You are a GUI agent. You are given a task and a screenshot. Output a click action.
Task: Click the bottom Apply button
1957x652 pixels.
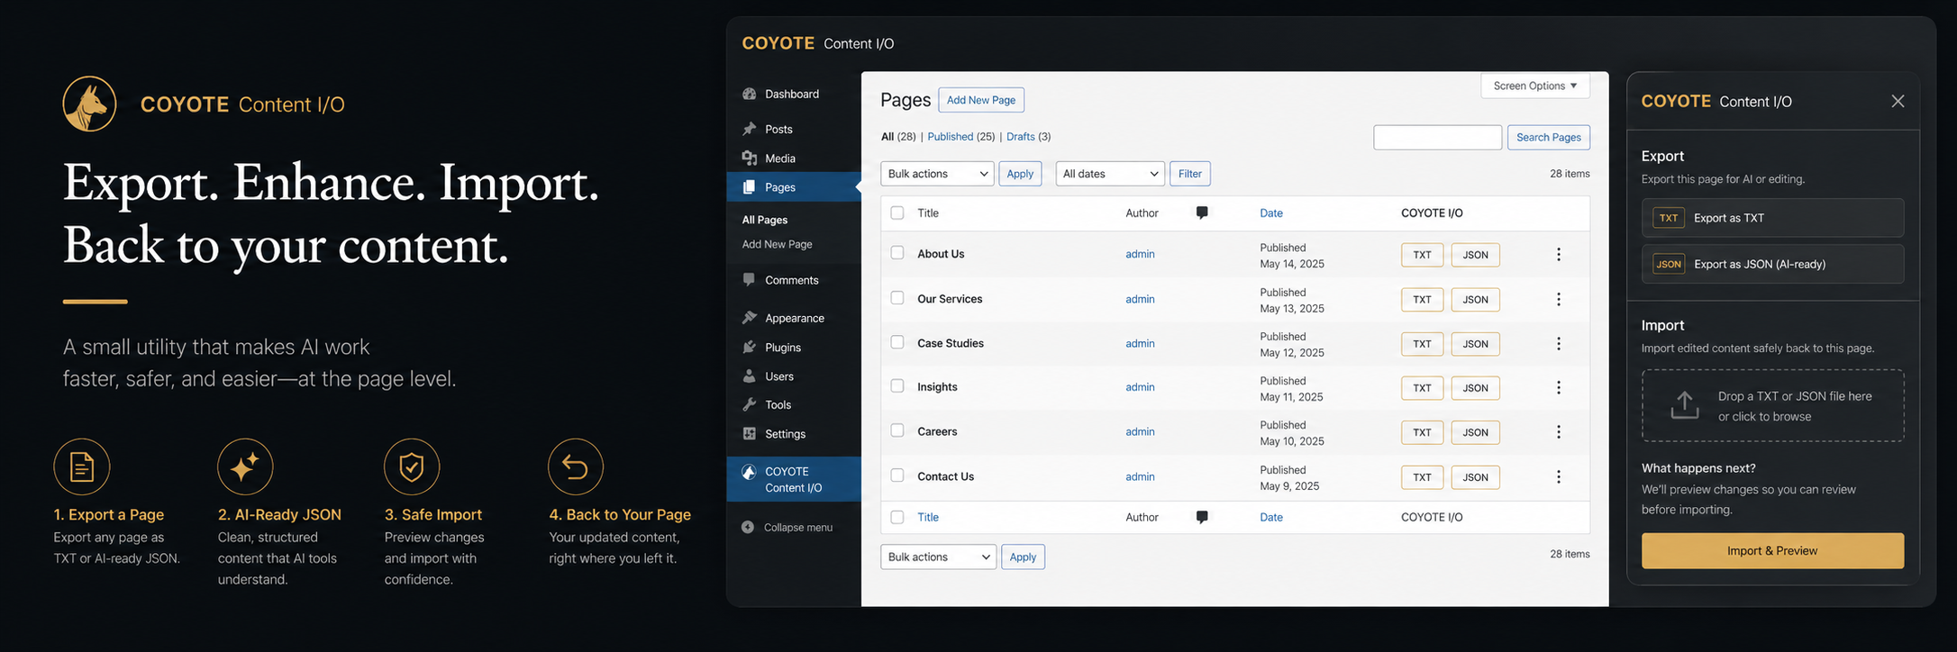point(1023,557)
